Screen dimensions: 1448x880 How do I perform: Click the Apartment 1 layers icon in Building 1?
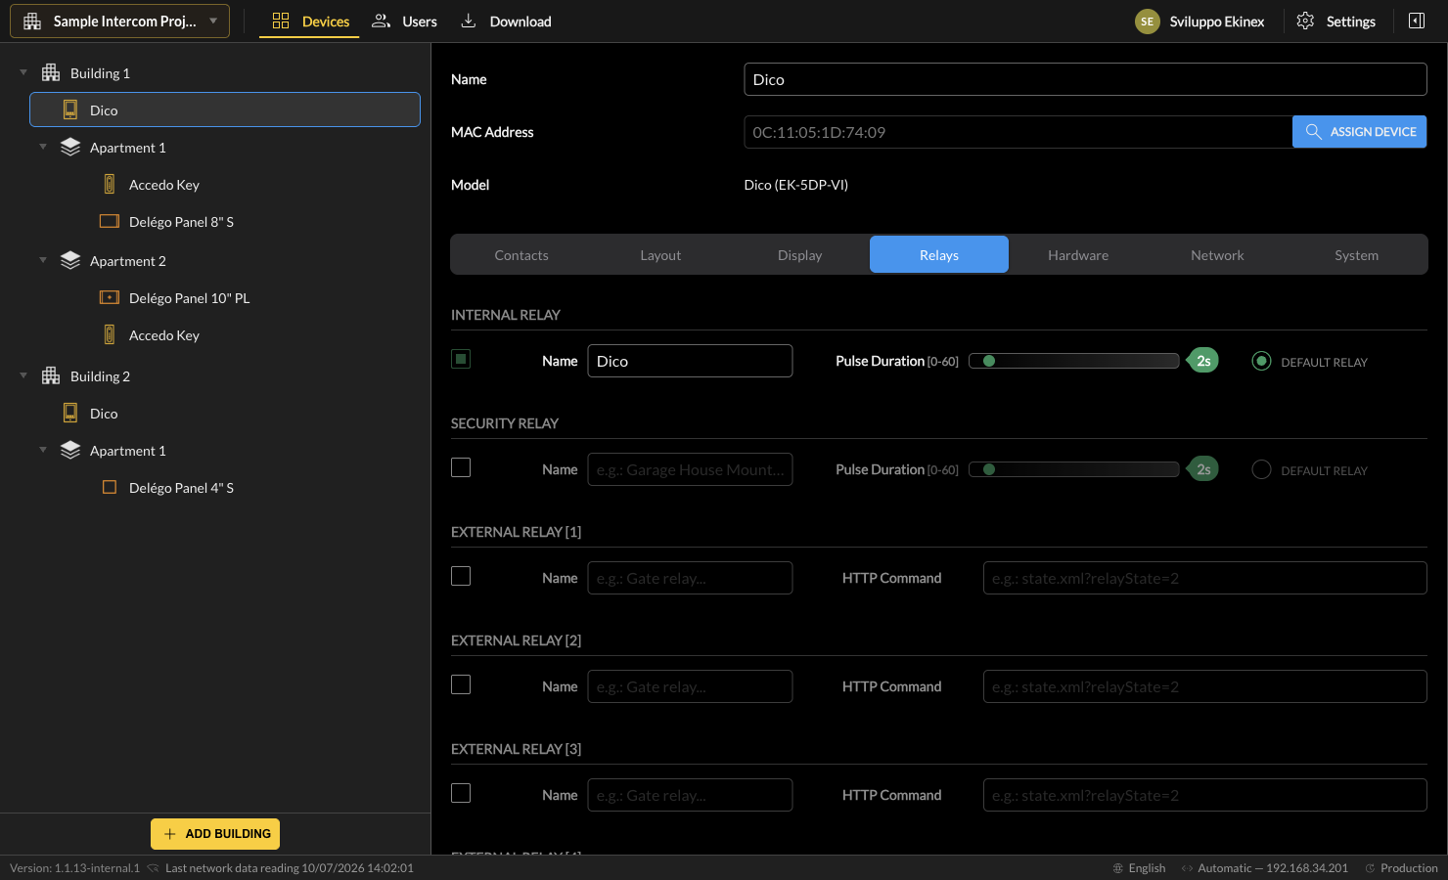[70, 148]
